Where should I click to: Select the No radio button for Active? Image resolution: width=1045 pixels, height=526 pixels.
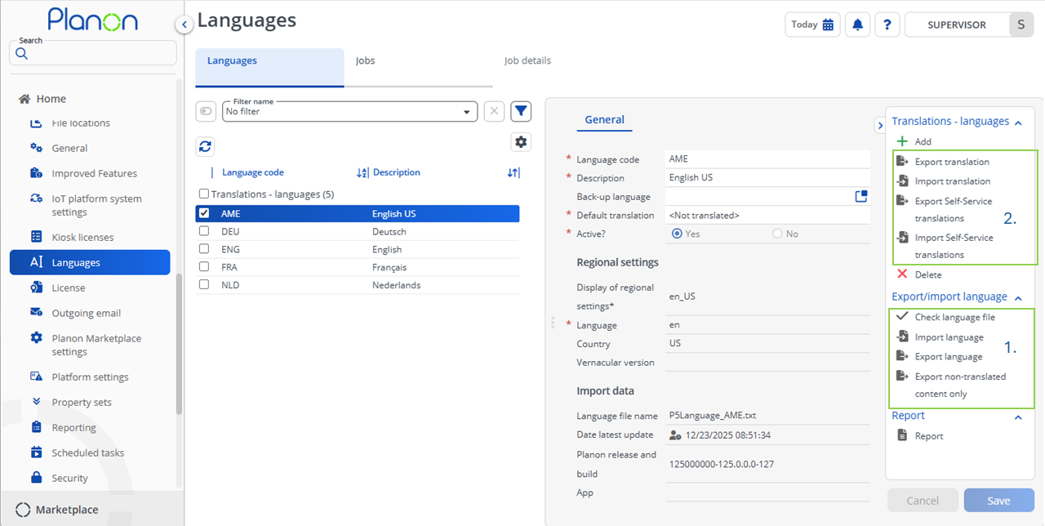point(778,234)
